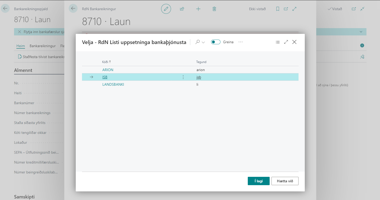Expand dialog to full screen
This screenshot has height=200, width=380.
(x=286, y=42)
